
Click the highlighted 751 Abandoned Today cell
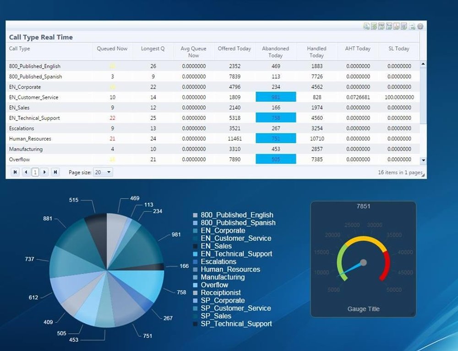[276, 138]
